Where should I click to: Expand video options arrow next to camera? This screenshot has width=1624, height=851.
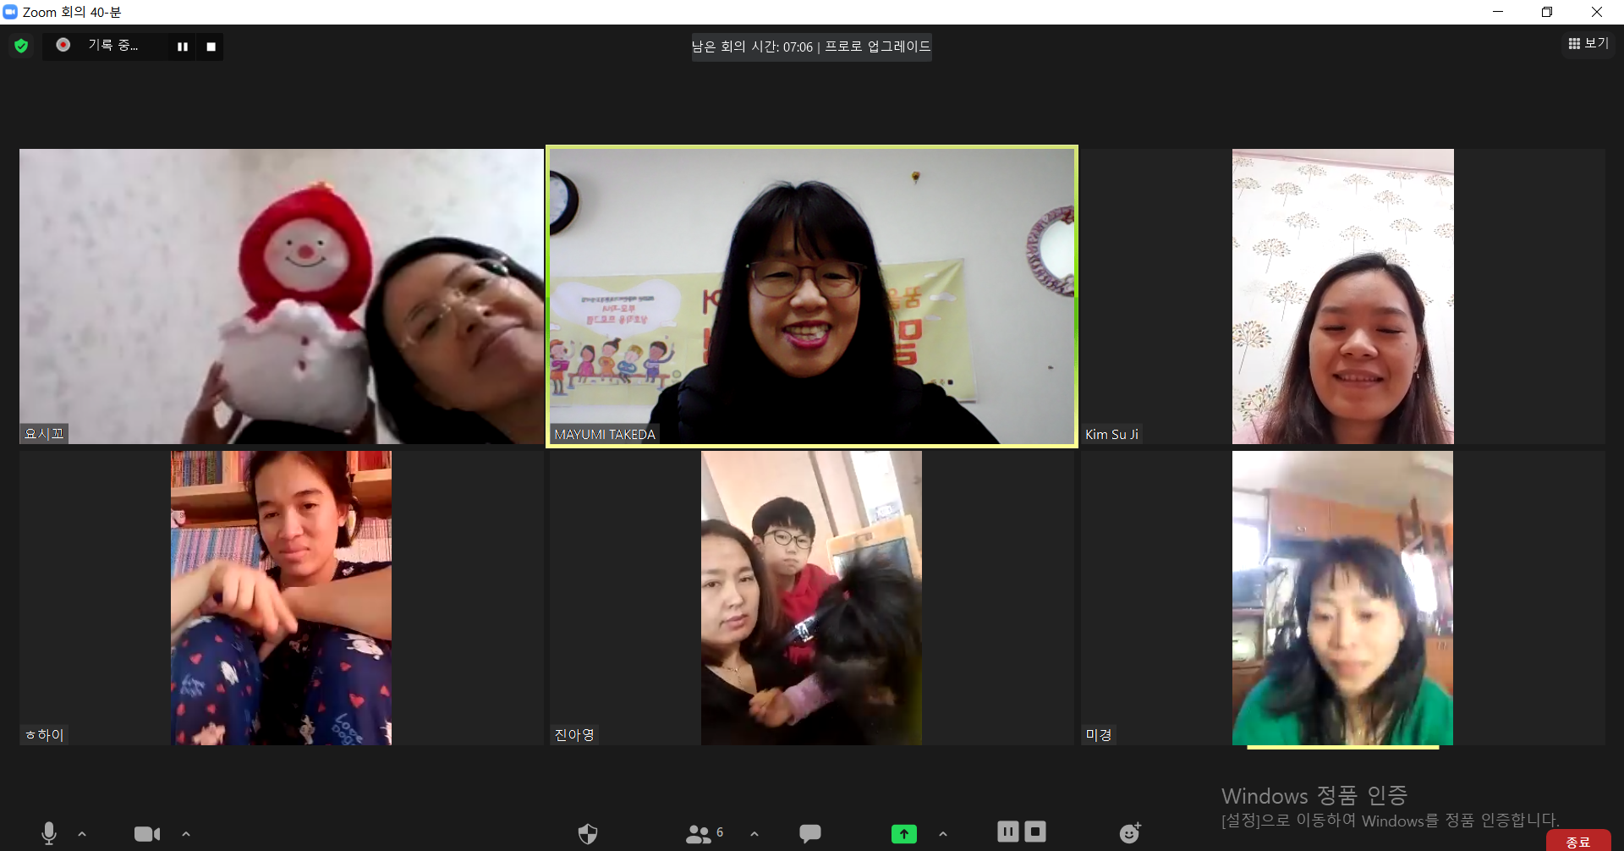coord(186,834)
